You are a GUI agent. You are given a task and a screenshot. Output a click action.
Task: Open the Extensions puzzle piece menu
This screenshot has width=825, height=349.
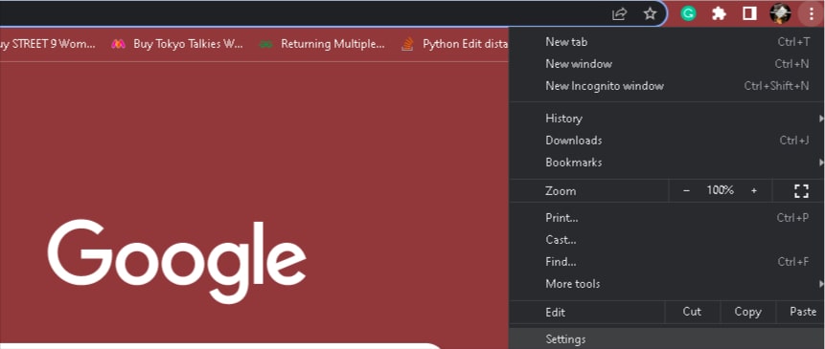(719, 13)
